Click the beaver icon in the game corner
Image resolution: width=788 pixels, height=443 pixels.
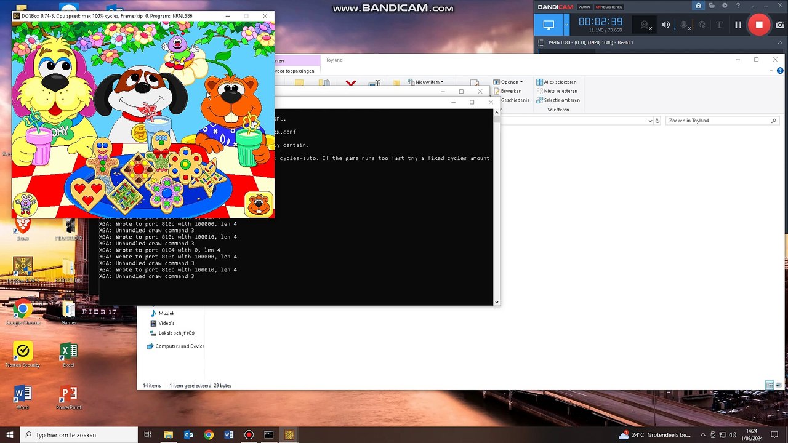(259, 204)
